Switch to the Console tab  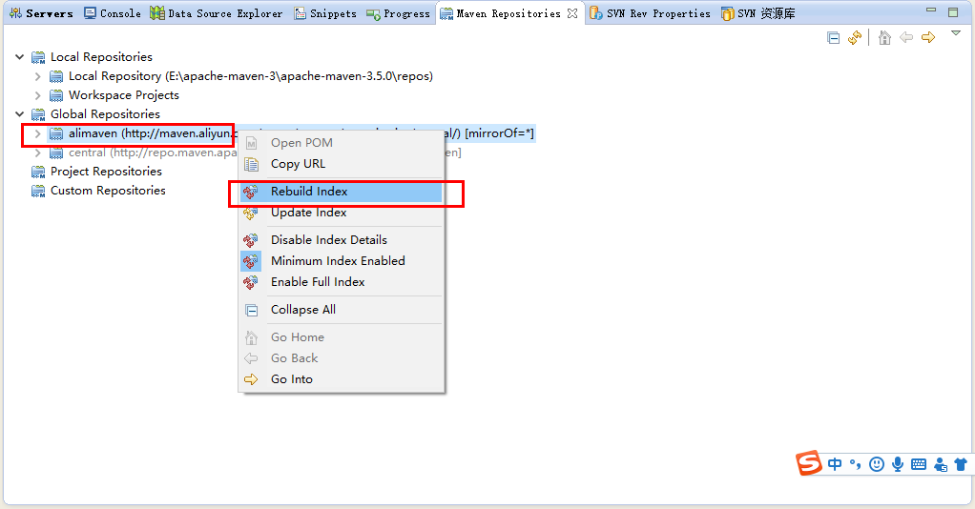pyautogui.click(x=113, y=13)
